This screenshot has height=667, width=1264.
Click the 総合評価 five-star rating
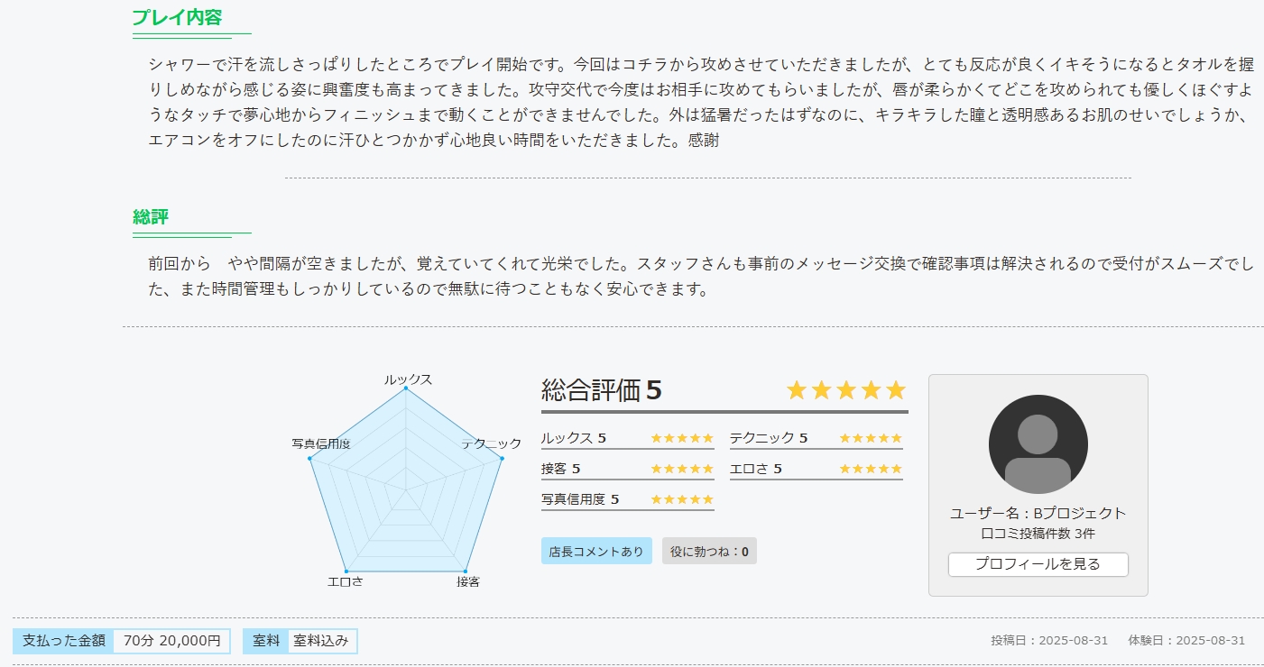(x=845, y=390)
